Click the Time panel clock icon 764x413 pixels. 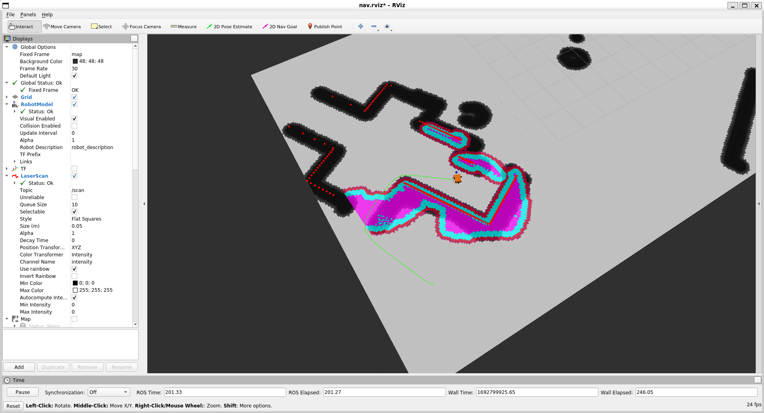click(x=7, y=380)
